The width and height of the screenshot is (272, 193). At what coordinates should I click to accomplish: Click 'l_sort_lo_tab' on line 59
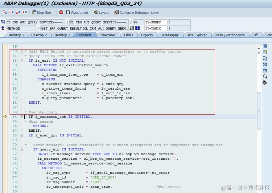point(116,93)
